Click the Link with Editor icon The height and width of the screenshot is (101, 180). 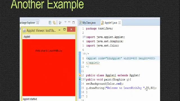click(54, 23)
